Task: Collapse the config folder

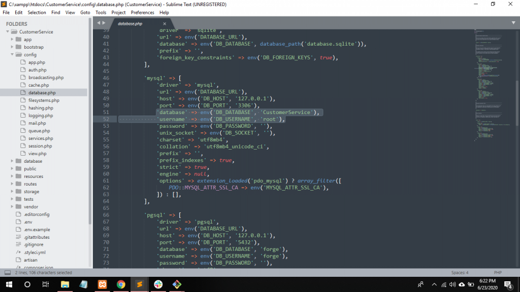Action: (x=12, y=55)
